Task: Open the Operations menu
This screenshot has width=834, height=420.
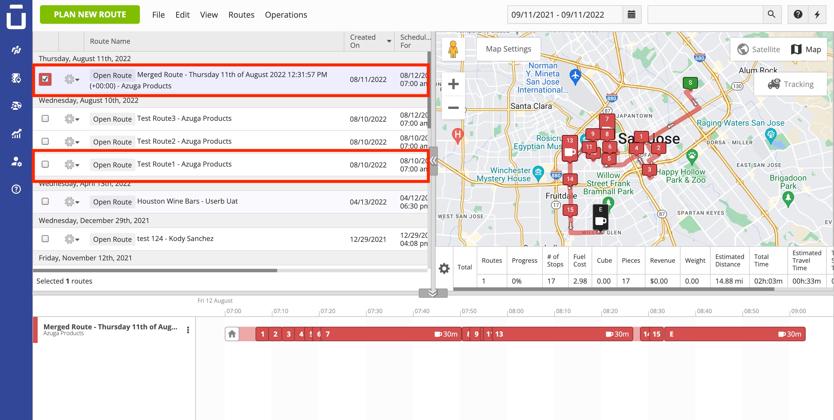Action: 286,14
